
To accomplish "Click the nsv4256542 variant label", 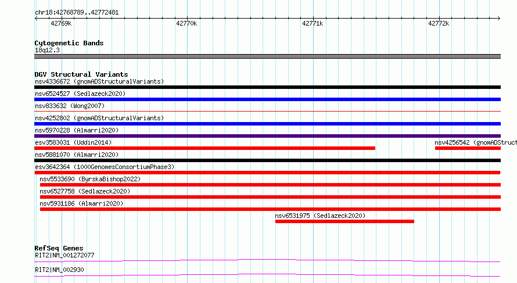I will 476,142.
